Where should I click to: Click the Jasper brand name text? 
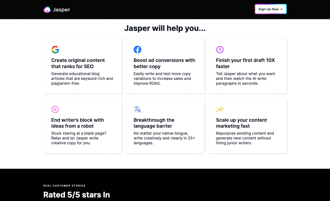click(x=62, y=10)
